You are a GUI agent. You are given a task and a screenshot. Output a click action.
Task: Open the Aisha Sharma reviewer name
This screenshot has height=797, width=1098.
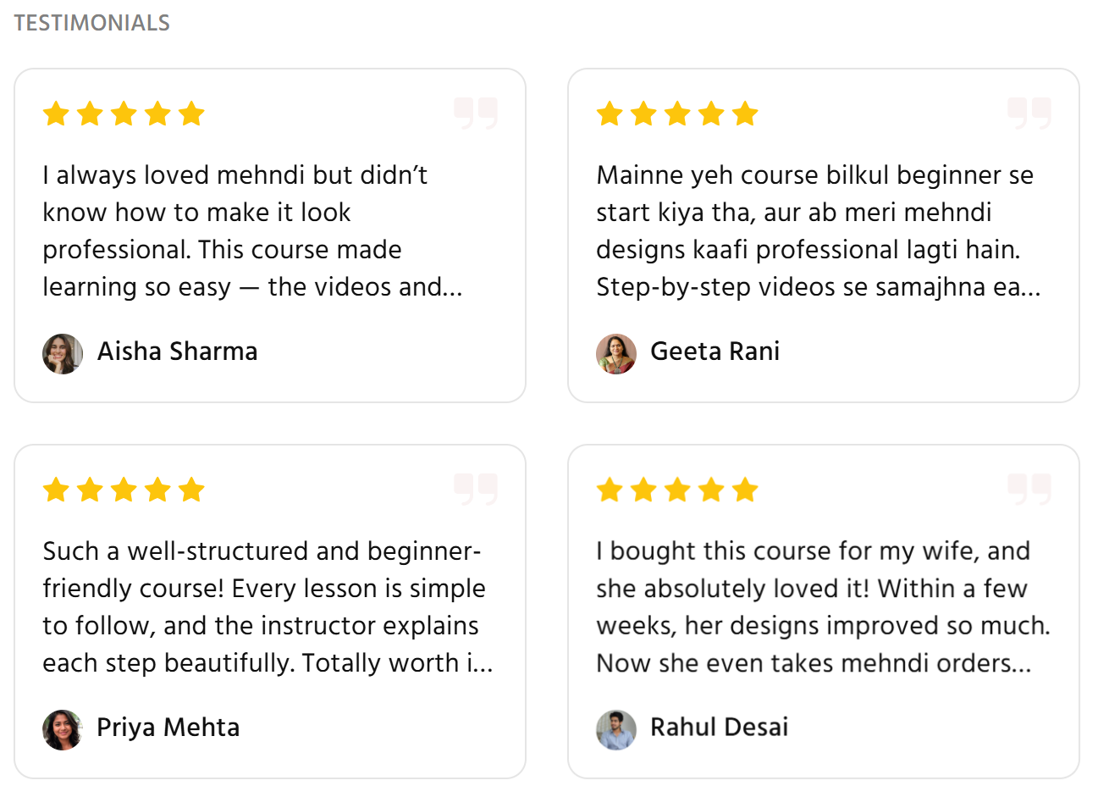point(177,351)
